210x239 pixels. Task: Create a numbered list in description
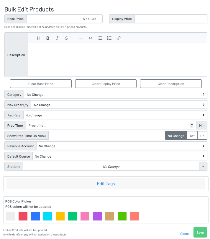[x=109, y=38]
